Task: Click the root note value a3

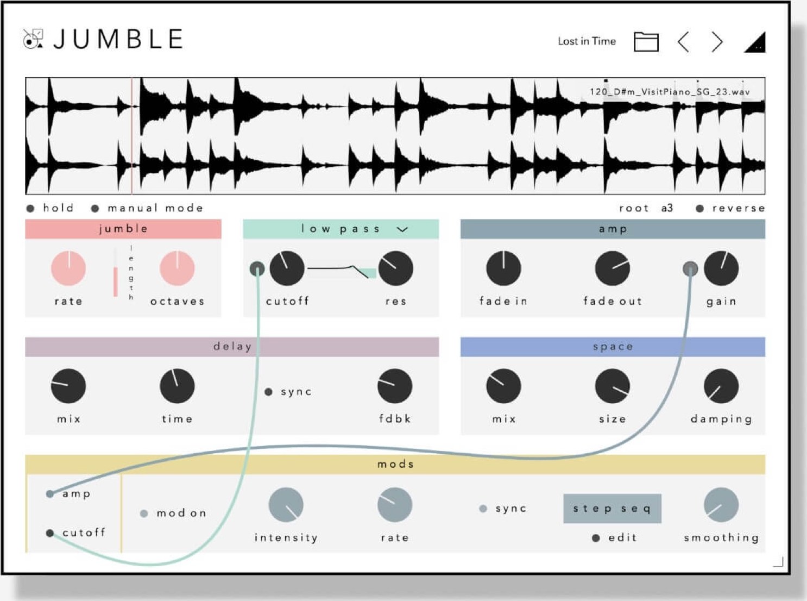Action: pyautogui.click(x=667, y=208)
